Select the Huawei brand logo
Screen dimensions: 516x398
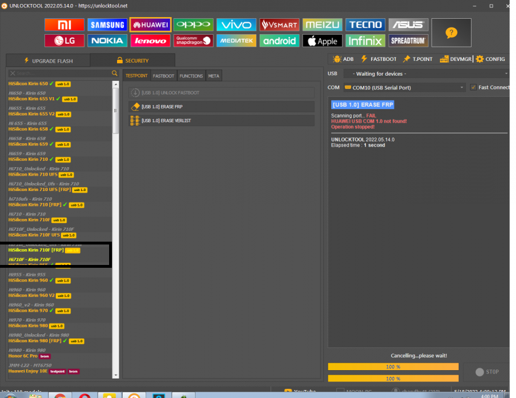coord(151,24)
